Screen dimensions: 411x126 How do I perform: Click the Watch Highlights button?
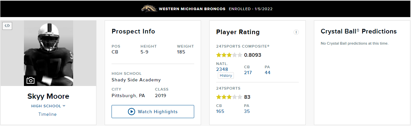click(x=153, y=112)
